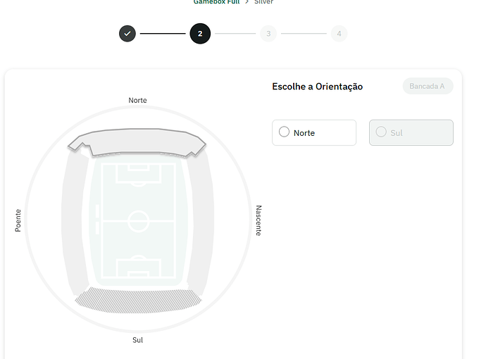Select the hatched south stand on map
This screenshot has height=359, width=486.
[138, 301]
